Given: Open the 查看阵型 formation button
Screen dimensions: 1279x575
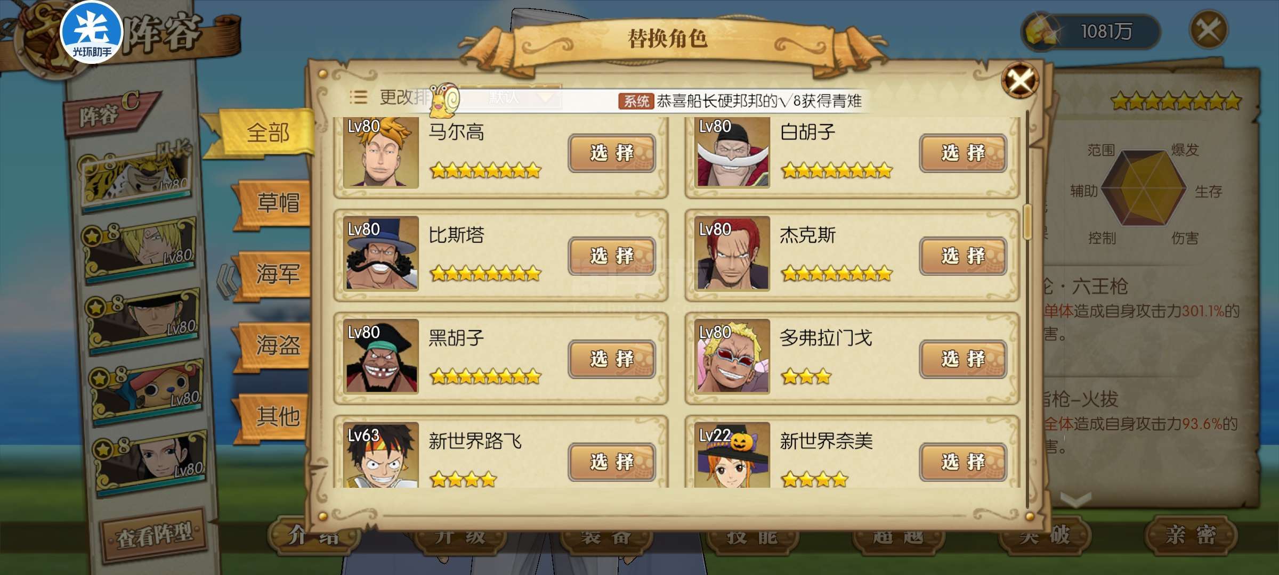Looking at the screenshot, I should point(154,535).
